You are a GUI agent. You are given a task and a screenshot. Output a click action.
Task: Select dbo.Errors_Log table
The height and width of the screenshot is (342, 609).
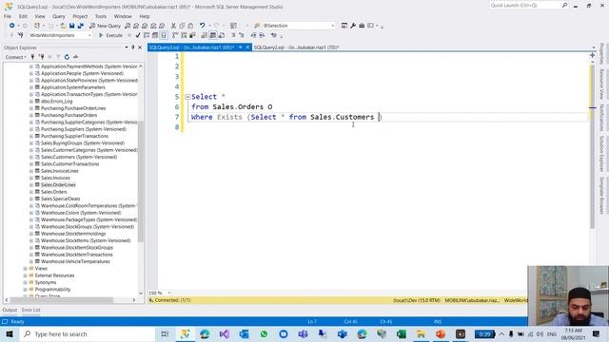57,102
